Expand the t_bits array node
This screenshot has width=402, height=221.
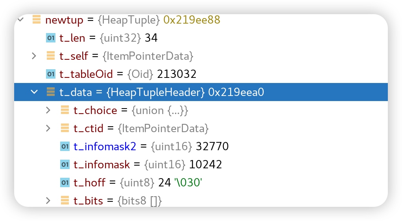(x=48, y=201)
